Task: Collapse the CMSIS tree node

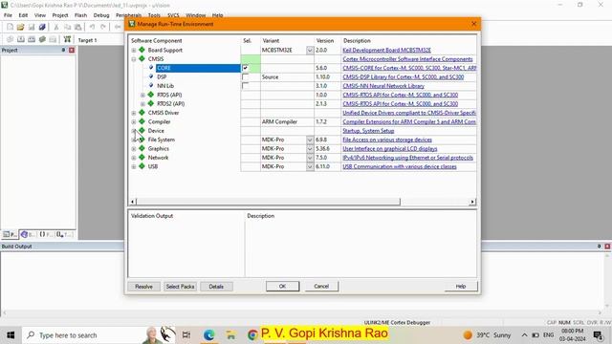Action: point(134,59)
